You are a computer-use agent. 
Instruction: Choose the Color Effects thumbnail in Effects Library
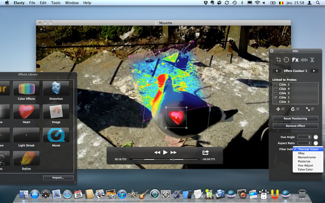[x=26, y=89]
